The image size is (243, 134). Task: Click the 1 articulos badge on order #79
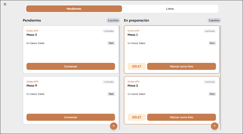click(109, 82)
